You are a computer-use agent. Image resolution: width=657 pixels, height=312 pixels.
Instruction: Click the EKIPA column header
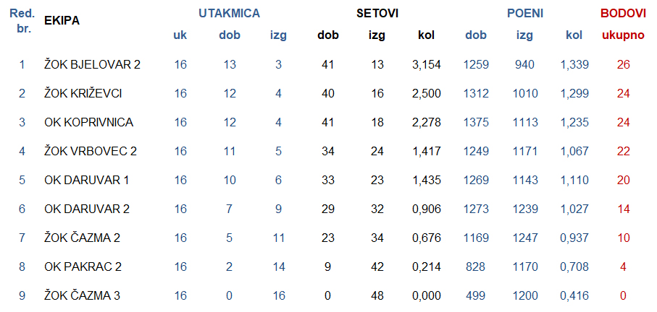(62, 20)
